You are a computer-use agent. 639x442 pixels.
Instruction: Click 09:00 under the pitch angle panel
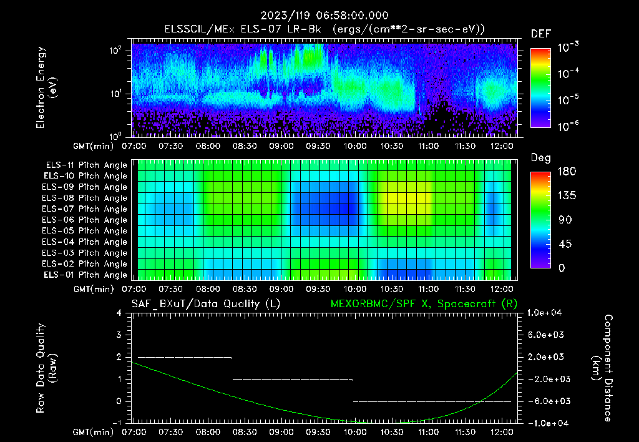[x=281, y=289]
